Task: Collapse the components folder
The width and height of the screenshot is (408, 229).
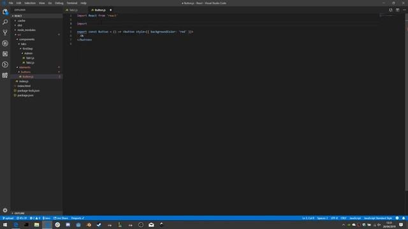Action: (36, 39)
